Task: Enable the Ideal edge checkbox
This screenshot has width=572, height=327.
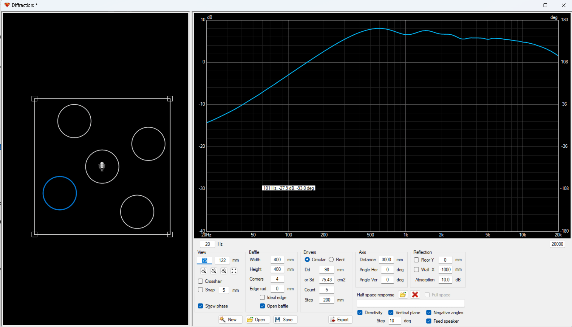Action: click(x=262, y=298)
